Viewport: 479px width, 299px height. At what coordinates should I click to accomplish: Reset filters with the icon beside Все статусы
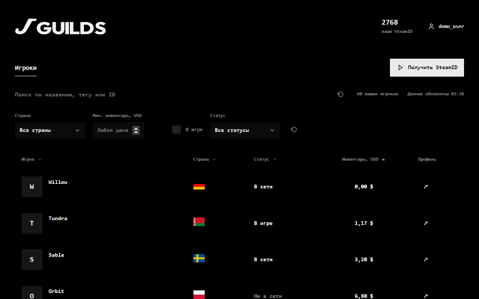coord(294,130)
